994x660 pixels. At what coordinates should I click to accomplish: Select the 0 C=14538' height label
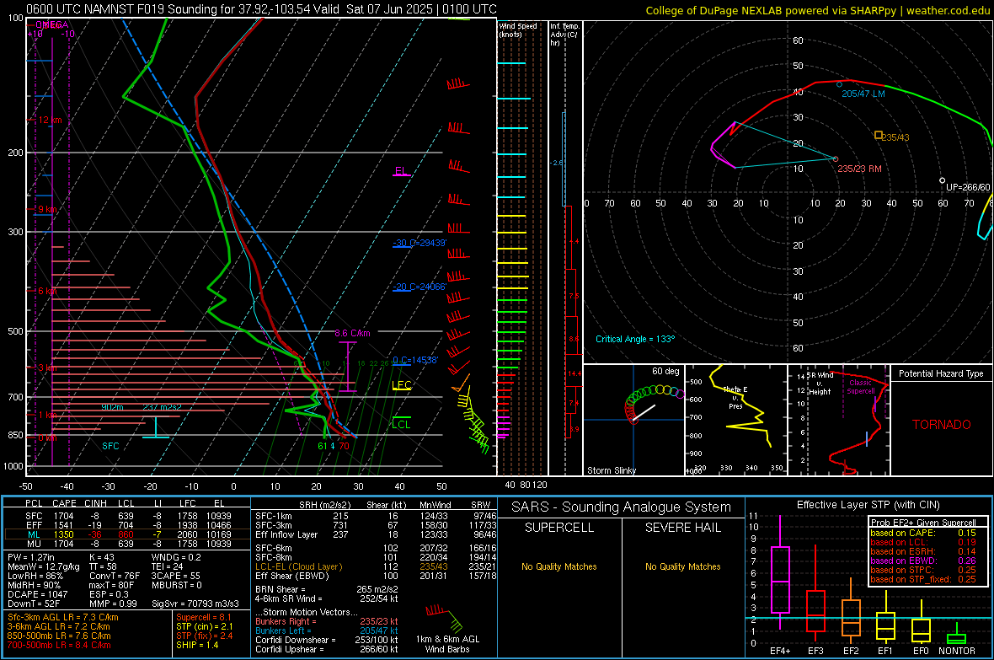(x=415, y=360)
